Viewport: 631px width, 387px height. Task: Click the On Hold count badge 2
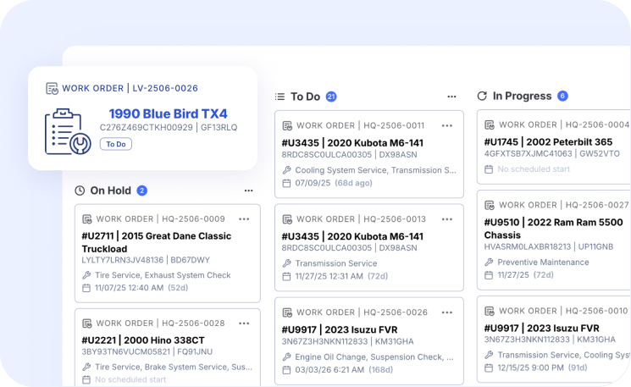point(142,191)
